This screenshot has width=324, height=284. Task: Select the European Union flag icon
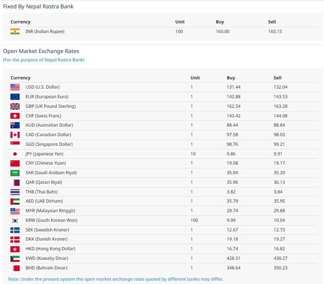15,96
